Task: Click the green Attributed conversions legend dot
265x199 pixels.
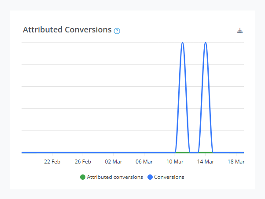Action: coord(83,177)
